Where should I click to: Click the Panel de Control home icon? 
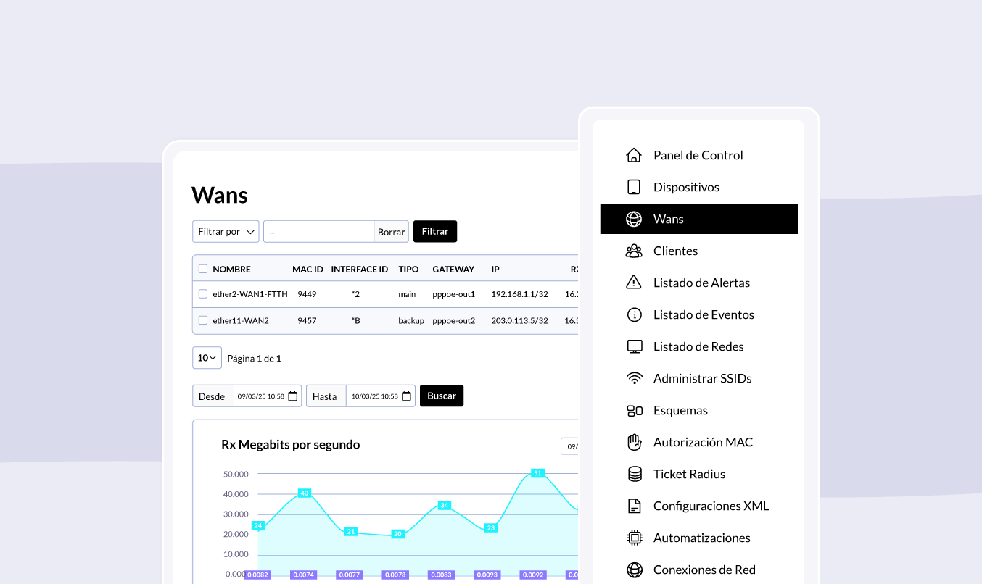click(x=634, y=155)
